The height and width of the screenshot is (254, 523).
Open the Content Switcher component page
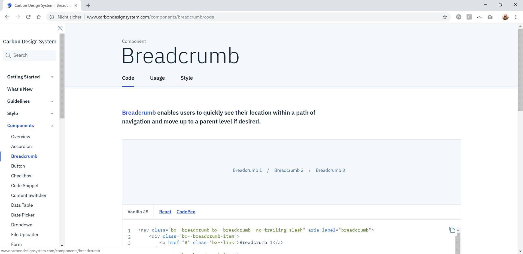pos(29,195)
